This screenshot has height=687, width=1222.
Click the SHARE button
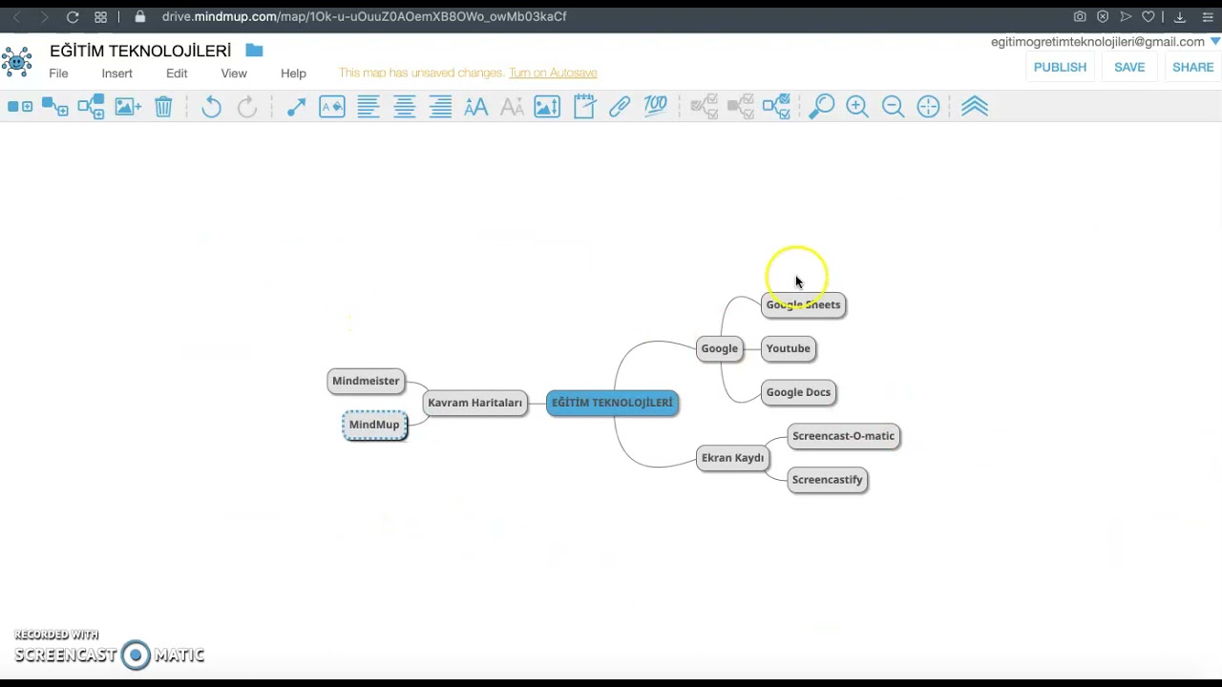coord(1193,67)
